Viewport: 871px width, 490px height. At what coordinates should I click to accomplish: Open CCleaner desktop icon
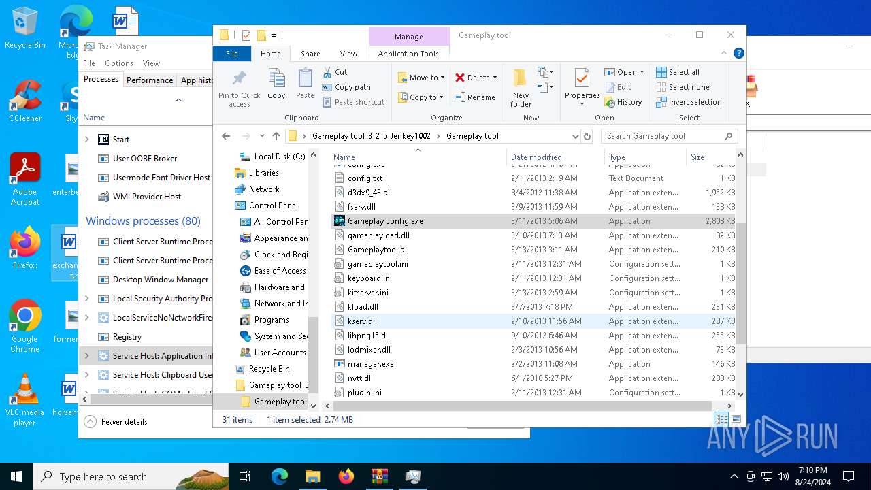click(x=24, y=101)
